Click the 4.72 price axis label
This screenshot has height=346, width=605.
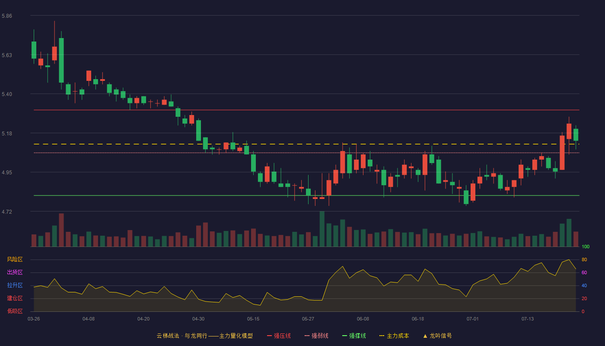point(7,212)
